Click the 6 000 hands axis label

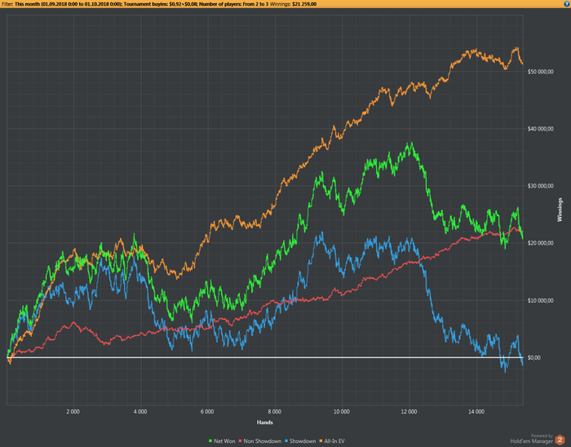207,412
